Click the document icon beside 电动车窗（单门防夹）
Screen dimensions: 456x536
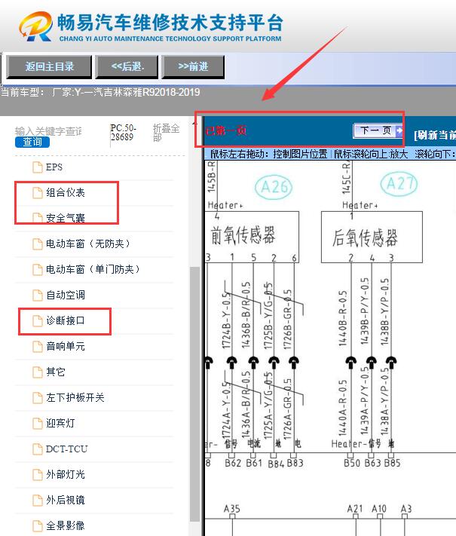(37, 269)
